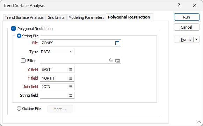203x126 pixels.
Task: Open field list icon for Join field
Action: point(71,87)
